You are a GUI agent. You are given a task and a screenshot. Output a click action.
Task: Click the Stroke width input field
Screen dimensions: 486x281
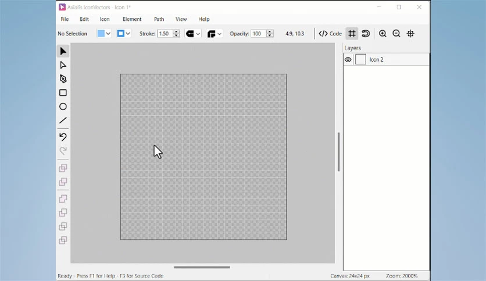[x=165, y=34]
